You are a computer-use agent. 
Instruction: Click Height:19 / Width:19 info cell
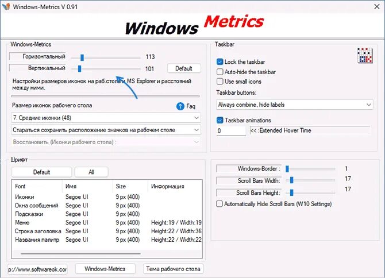pos(176,222)
